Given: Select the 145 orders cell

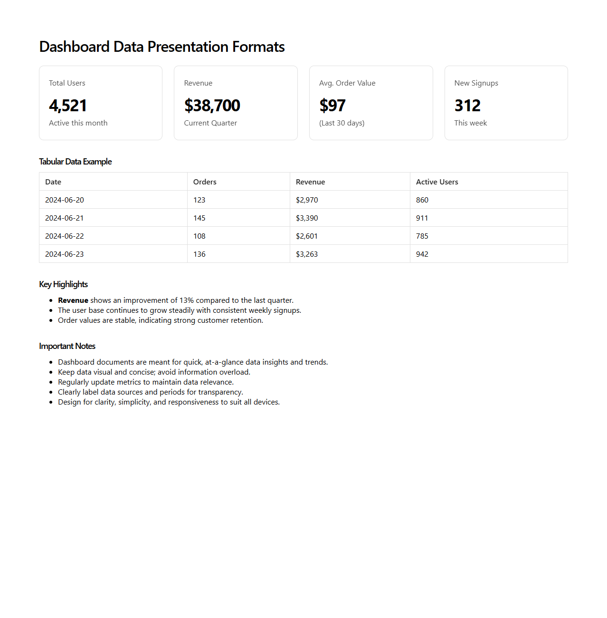Looking at the screenshot, I should (x=199, y=218).
